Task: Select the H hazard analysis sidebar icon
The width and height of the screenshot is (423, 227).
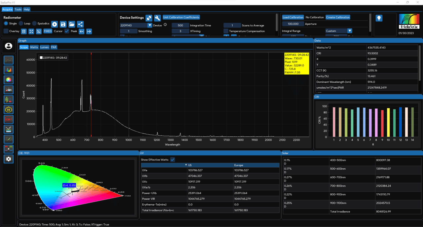Action: click(x=8, y=109)
